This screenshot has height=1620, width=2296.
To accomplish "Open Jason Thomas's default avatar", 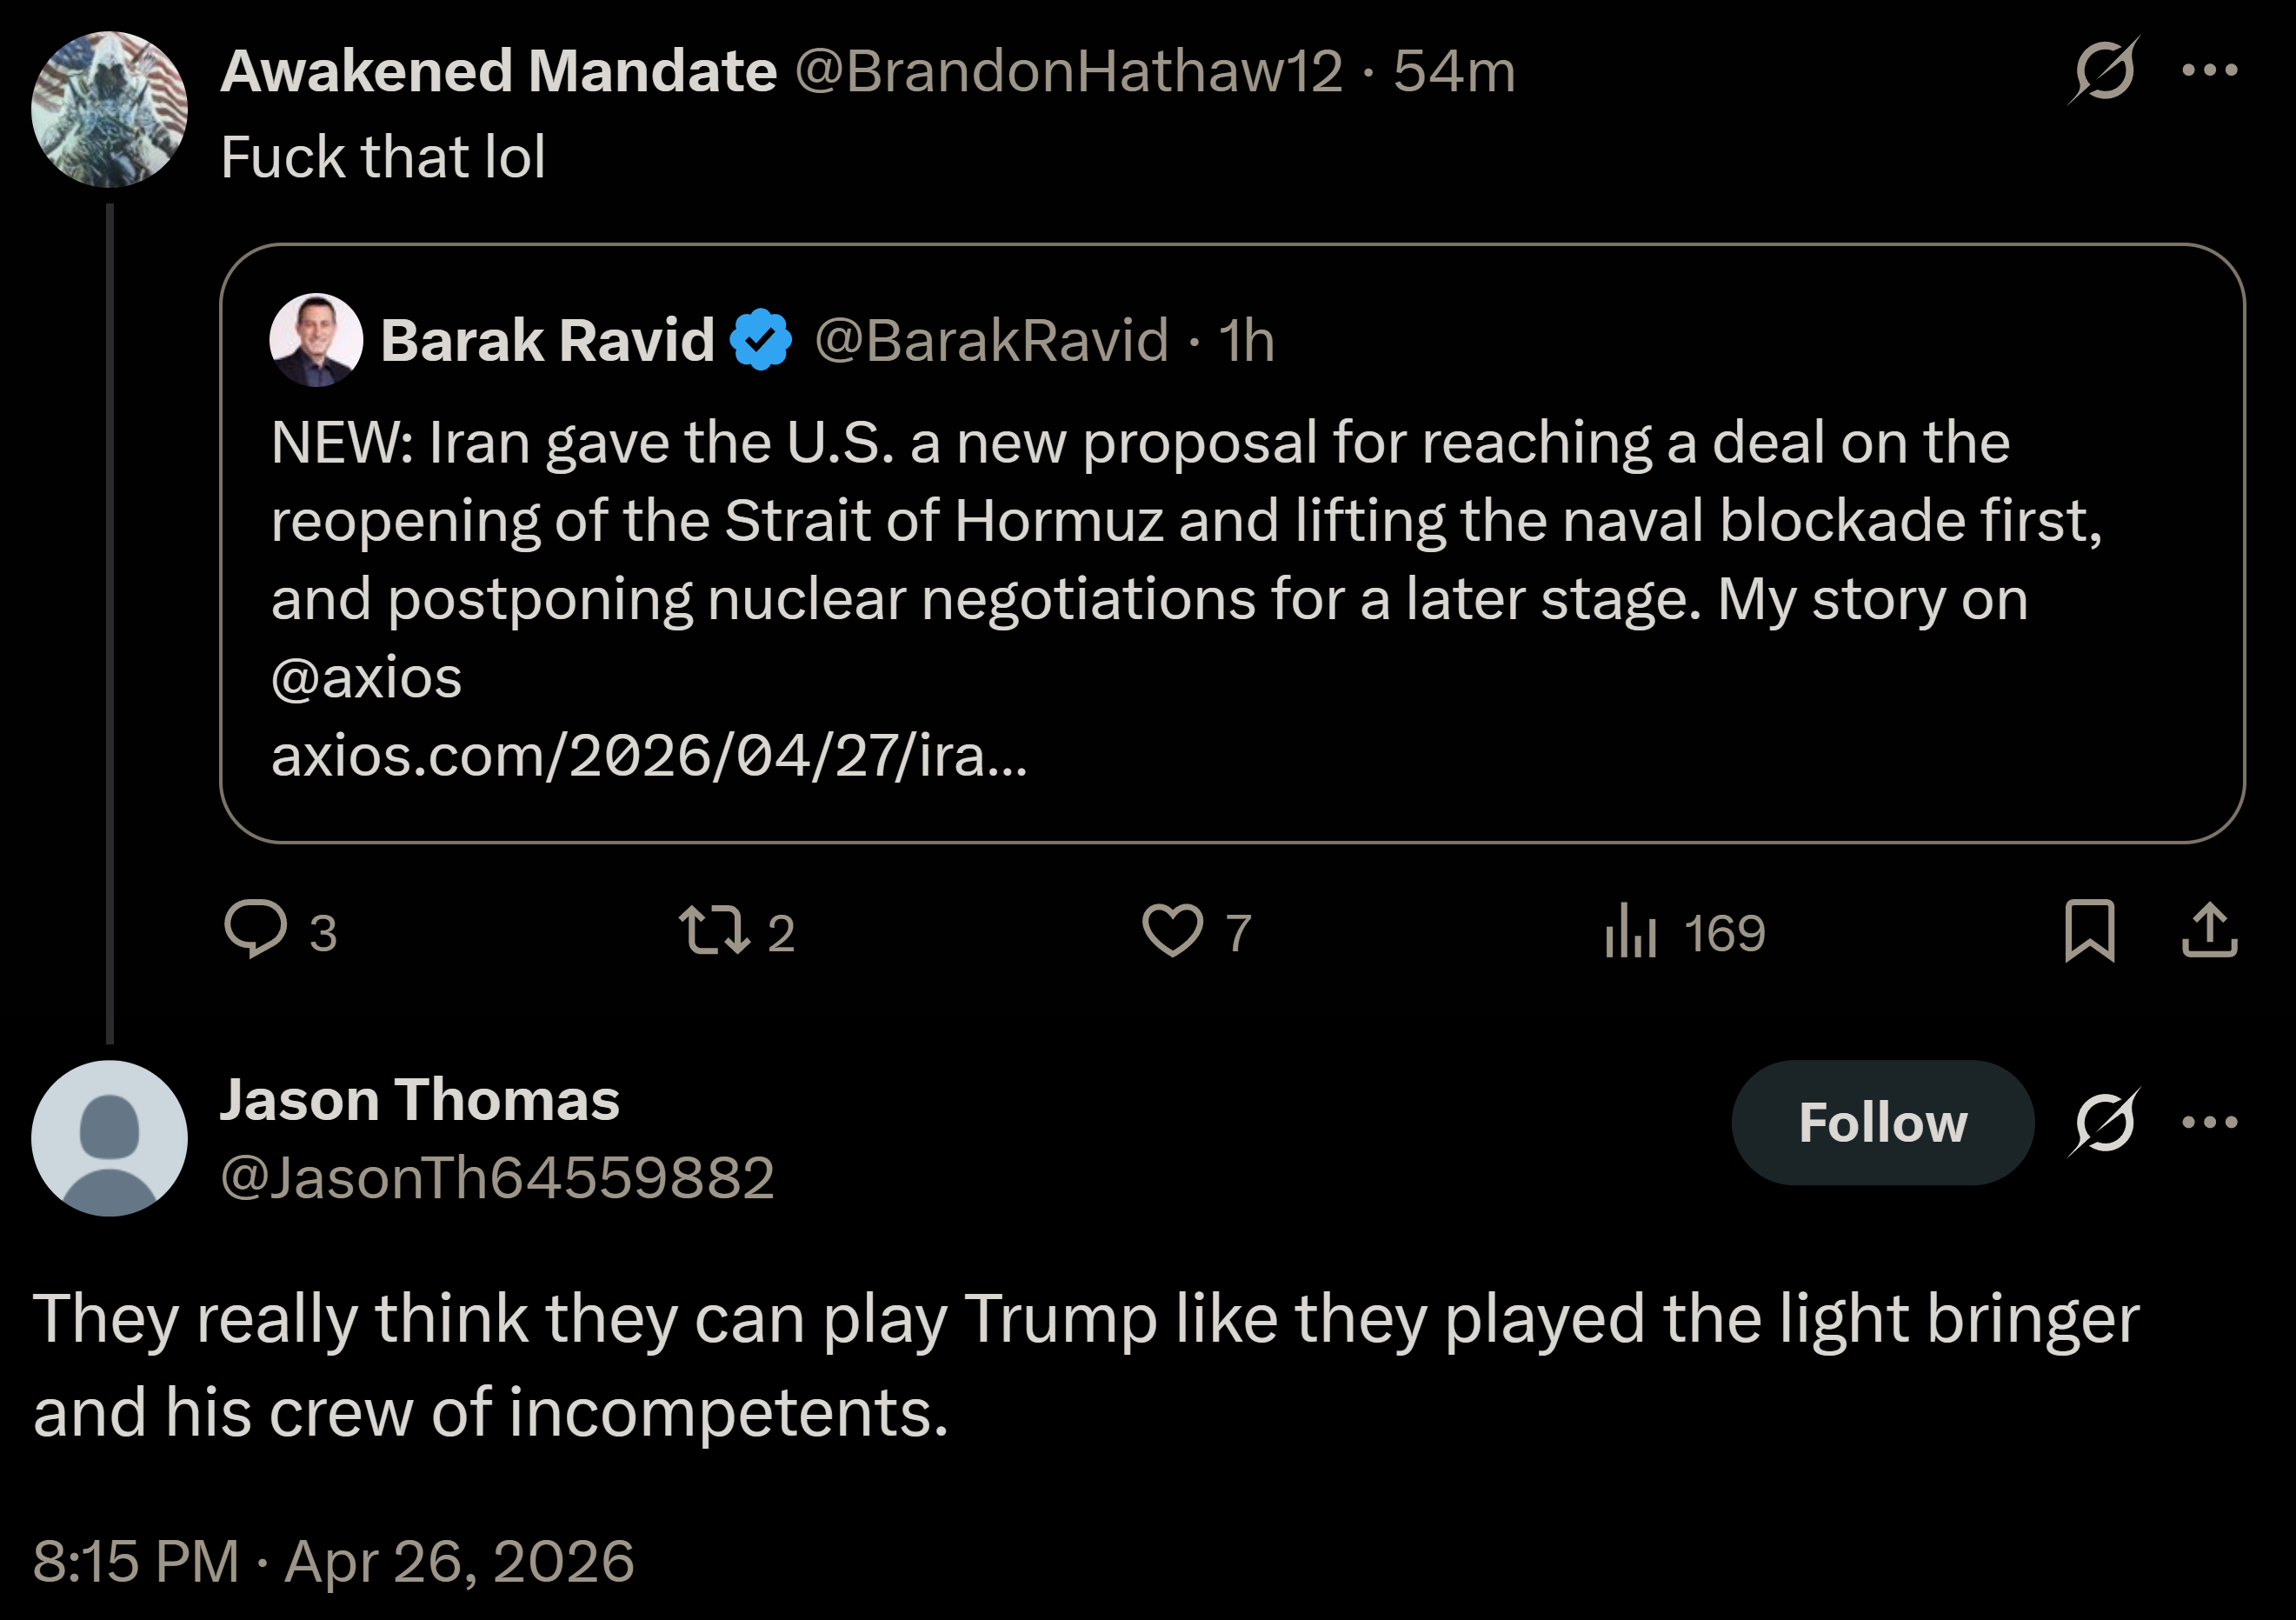I will pyautogui.click(x=109, y=1138).
